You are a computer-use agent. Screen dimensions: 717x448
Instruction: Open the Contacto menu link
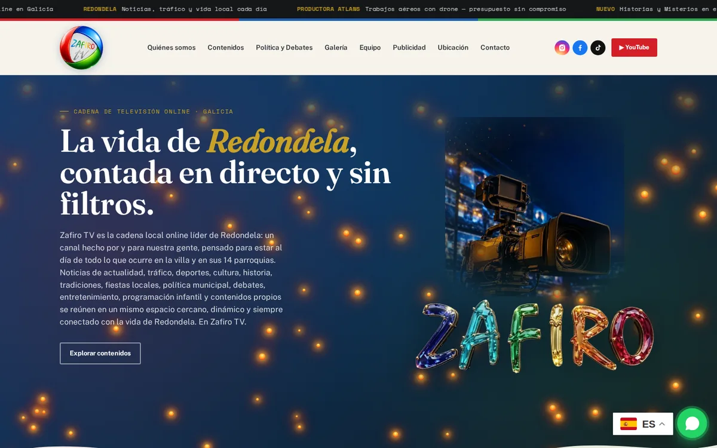pyautogui.click(x=495, y=48)
